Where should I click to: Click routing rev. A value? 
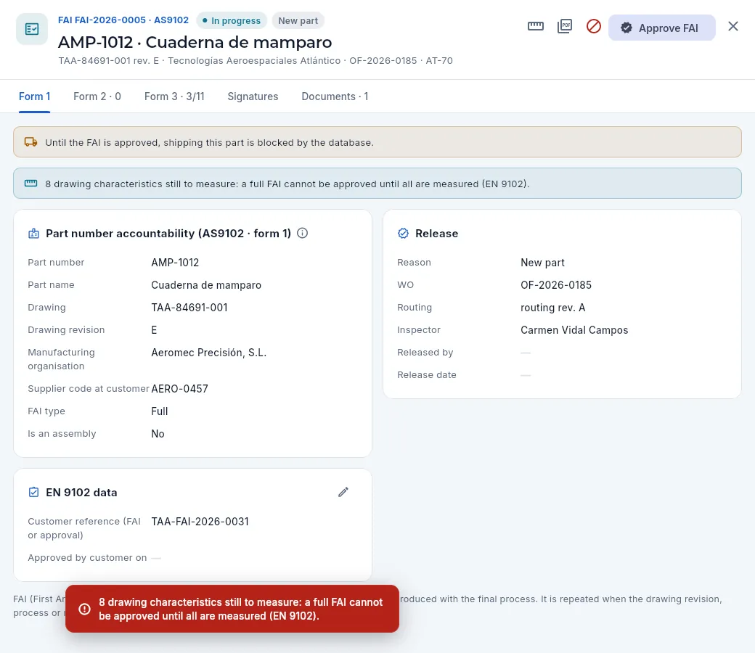pos(552,308)
